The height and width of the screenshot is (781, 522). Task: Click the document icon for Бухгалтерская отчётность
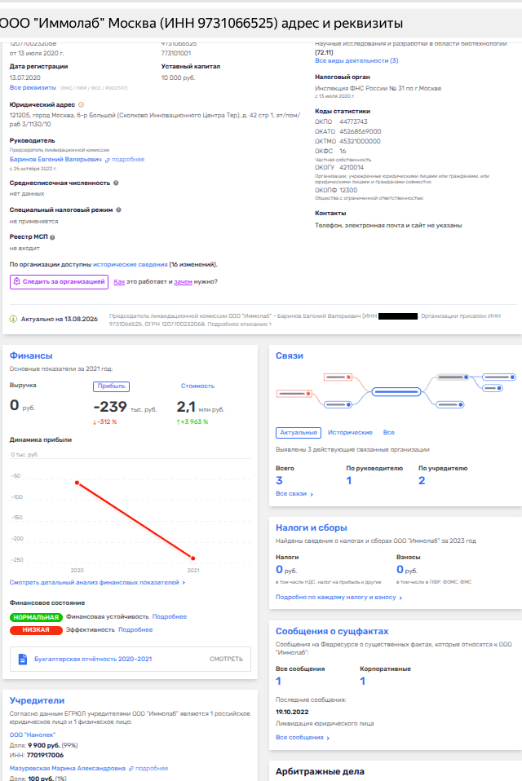click(x=22, y=659)
